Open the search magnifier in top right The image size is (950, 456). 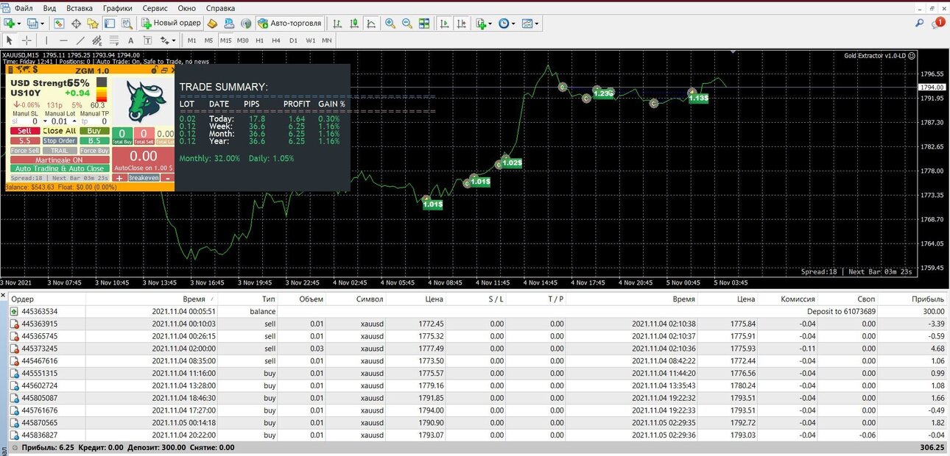pyautogui.click(x=920, y=24)
